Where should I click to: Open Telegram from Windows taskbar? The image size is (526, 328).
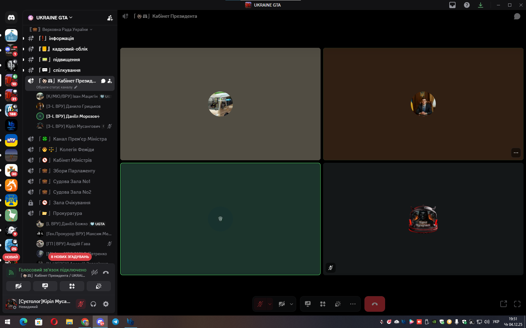(x=116, y=322)
